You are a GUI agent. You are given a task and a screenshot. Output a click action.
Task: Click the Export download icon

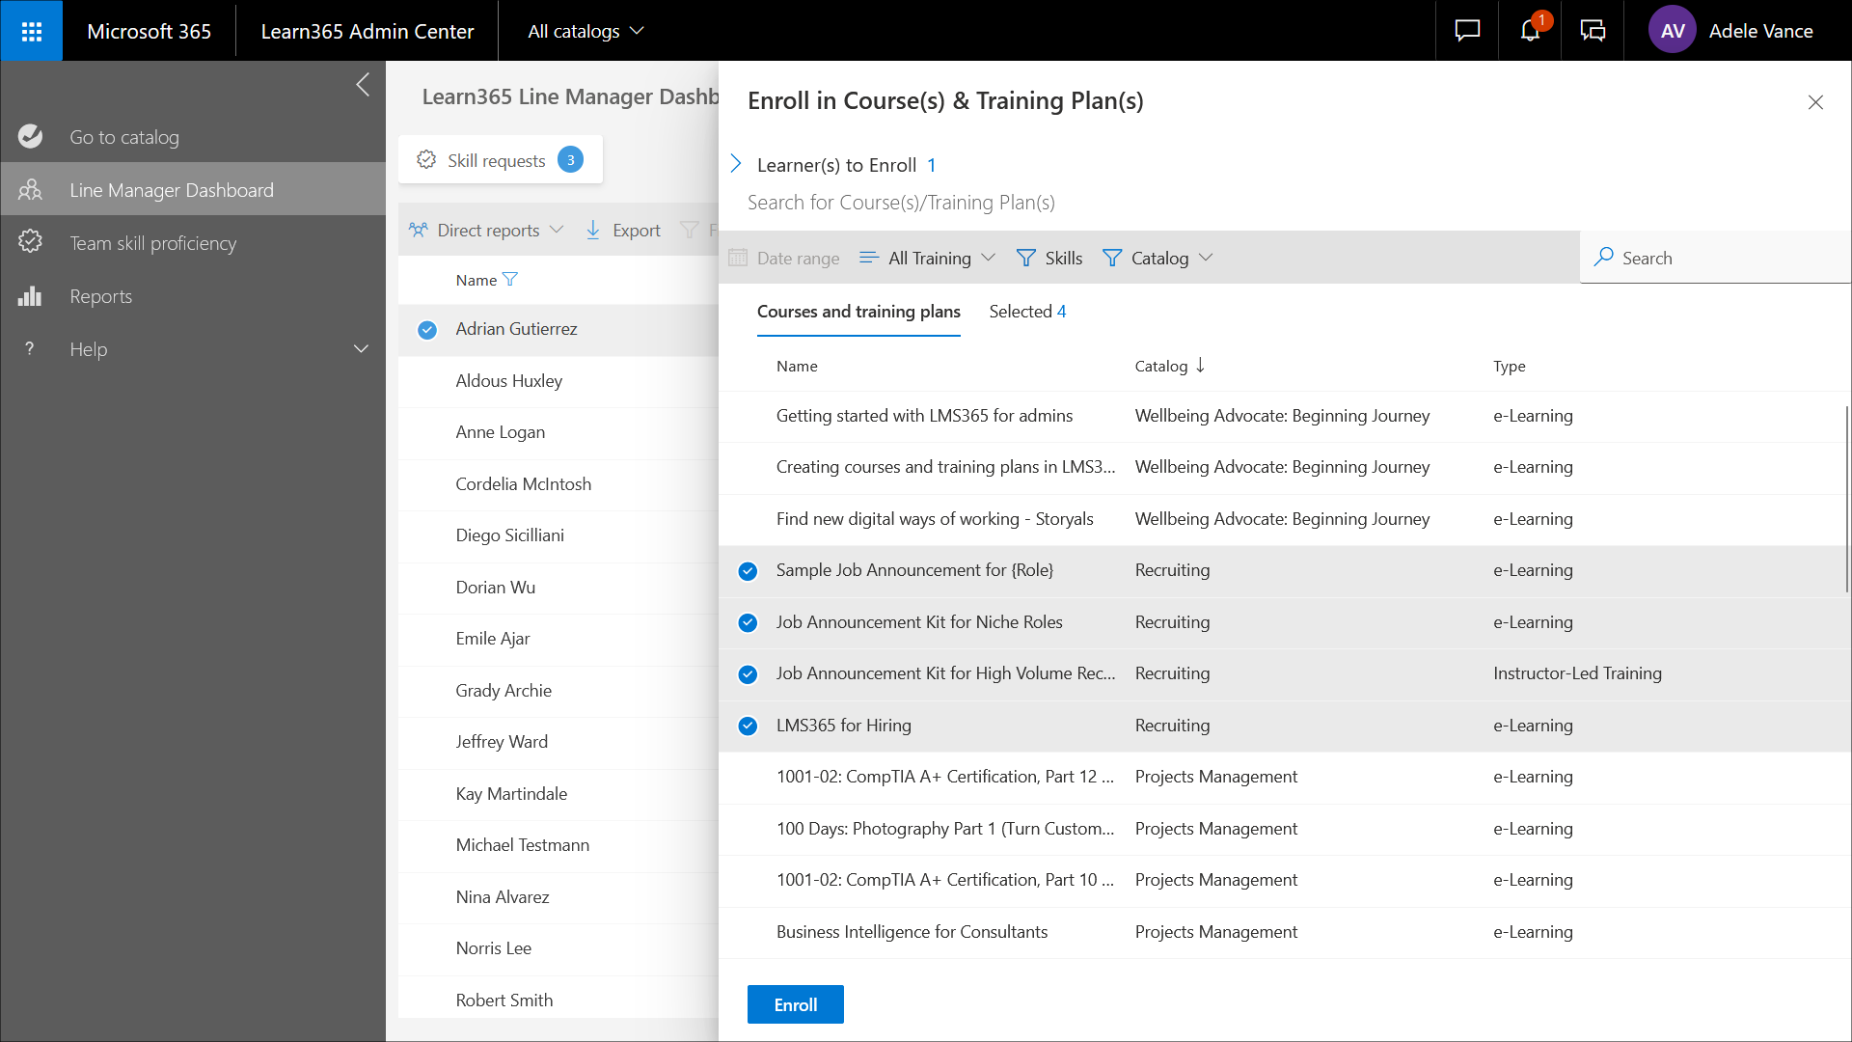click(x=593, y=230)
